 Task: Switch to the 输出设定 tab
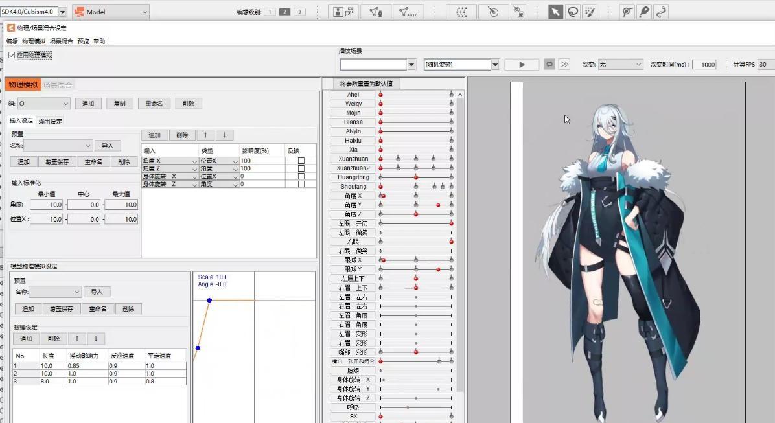(51, 122)
